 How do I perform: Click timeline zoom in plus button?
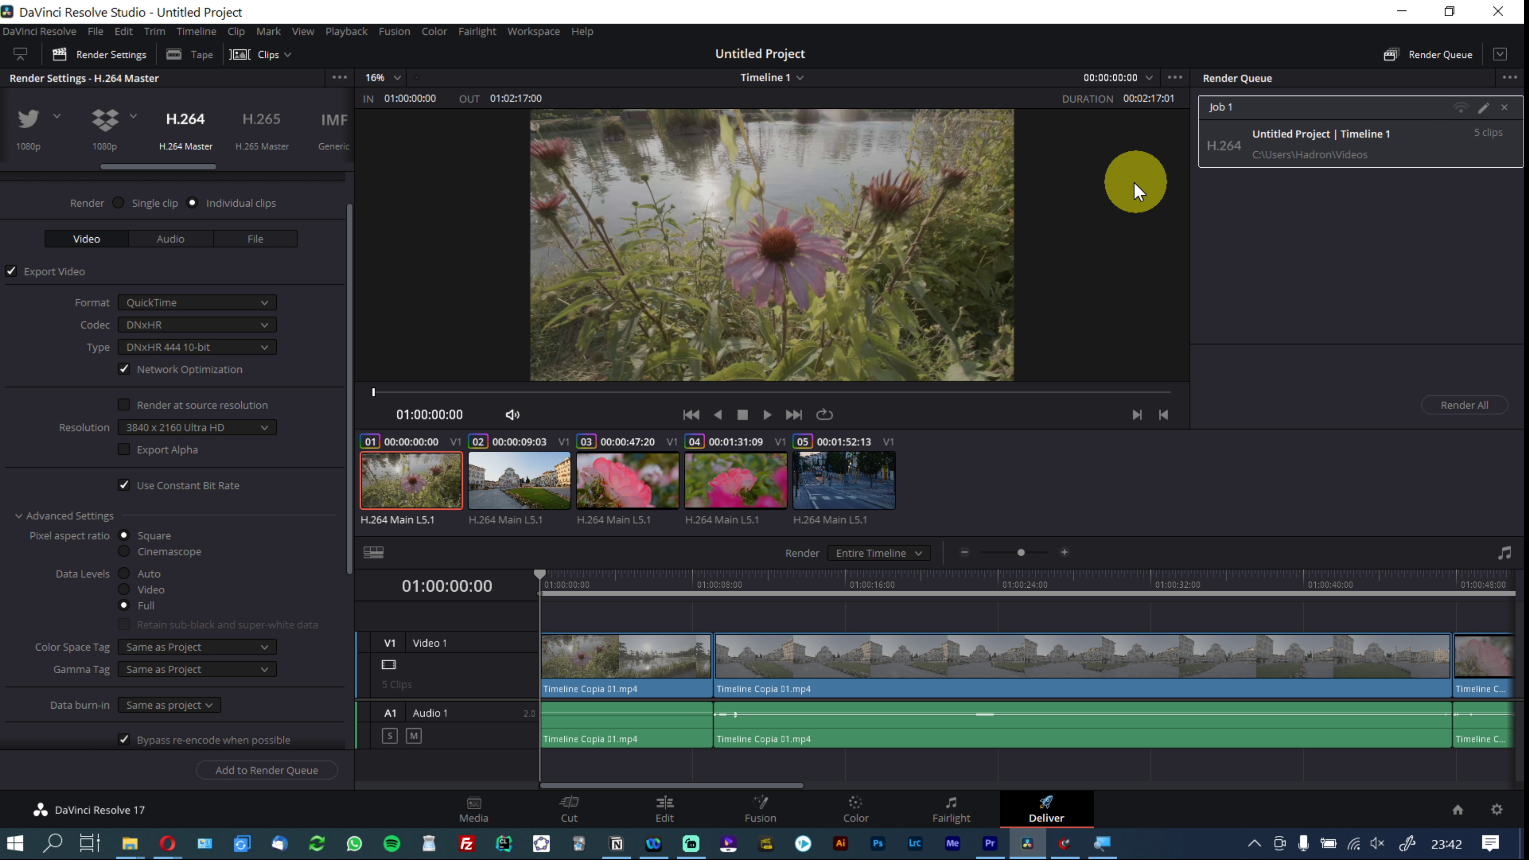click(x=1064, y=553)
